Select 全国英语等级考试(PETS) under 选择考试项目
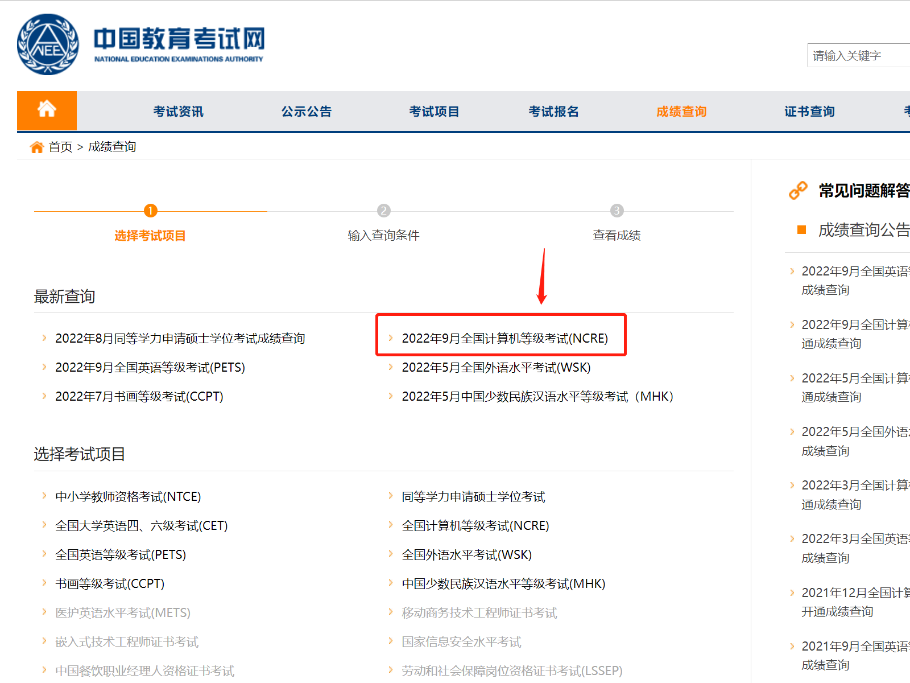 pyautogui.click(x=121, y=555)
